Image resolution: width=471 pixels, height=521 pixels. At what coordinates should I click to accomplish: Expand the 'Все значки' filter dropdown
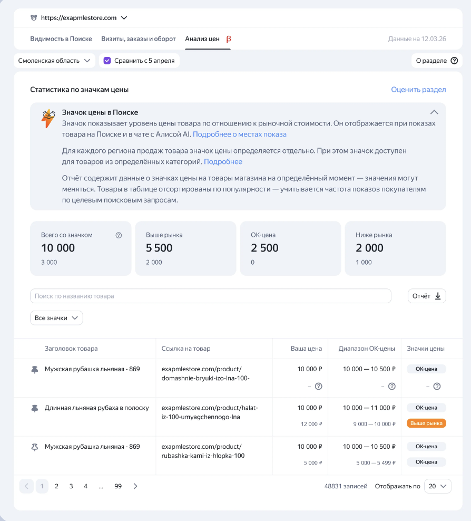(x=56, y=318)
